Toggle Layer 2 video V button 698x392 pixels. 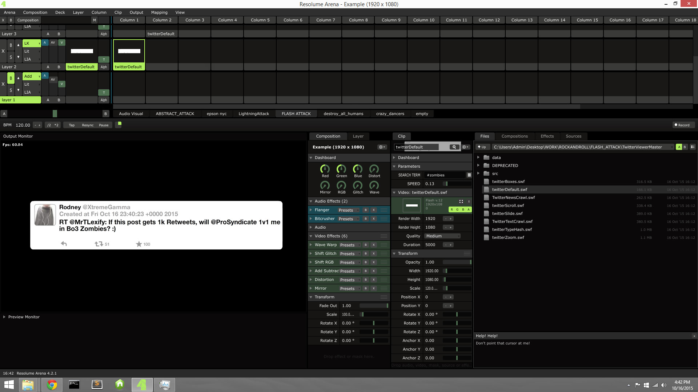pyautogui.click(x=62, y=42)
